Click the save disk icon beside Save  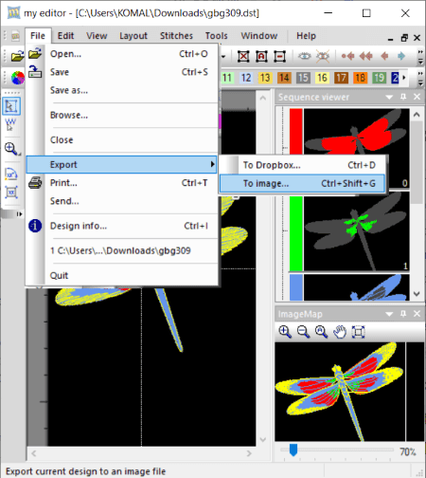point(35,72)
